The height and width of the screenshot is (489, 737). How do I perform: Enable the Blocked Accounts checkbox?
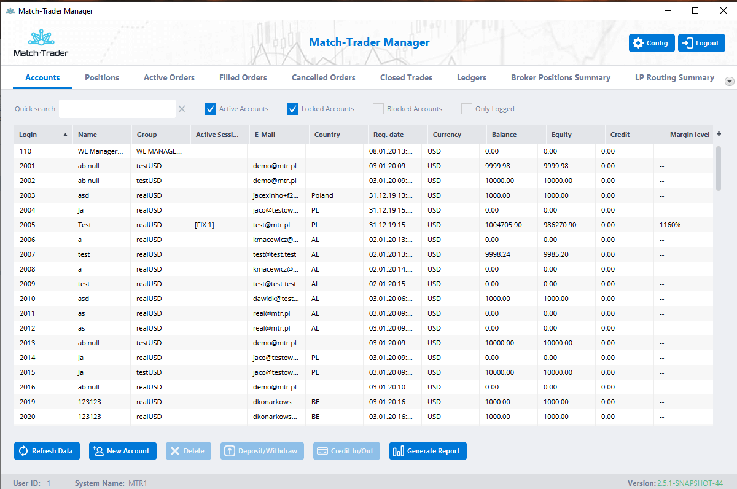pyautogui.click(x=378, y=108)
